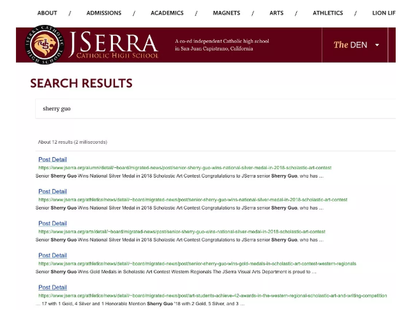Click the arts/detail silver-medal green URL

181,231
